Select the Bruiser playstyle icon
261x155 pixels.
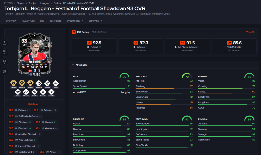pos(30,84)
